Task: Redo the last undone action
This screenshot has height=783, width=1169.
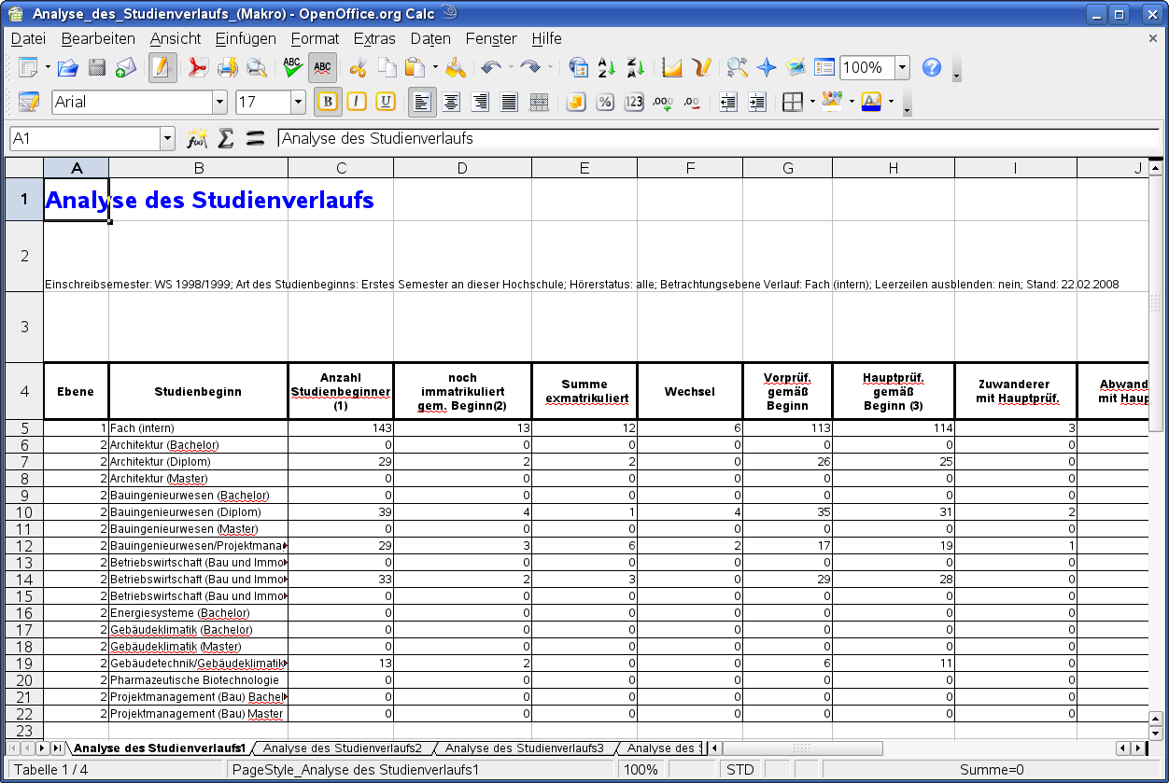Action: [530, 67]
